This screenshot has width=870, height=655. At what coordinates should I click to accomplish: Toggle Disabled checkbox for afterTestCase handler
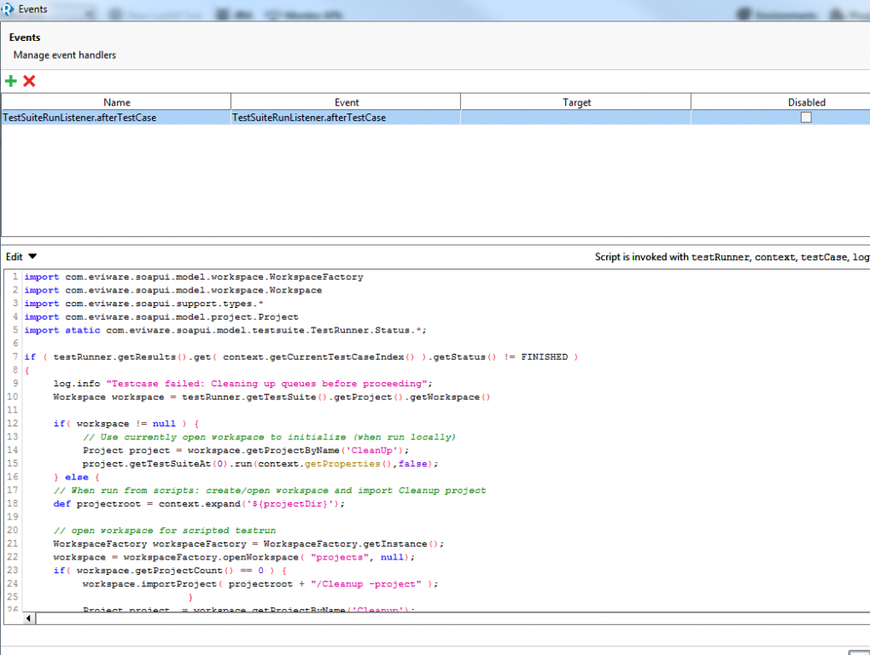[806, 118]
